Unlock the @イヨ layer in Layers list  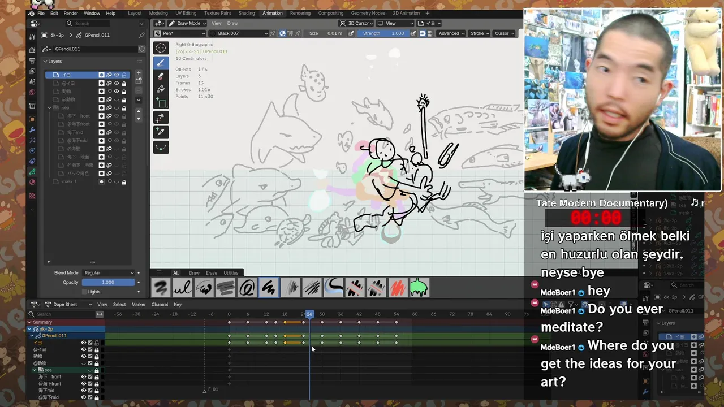[124, 83]
